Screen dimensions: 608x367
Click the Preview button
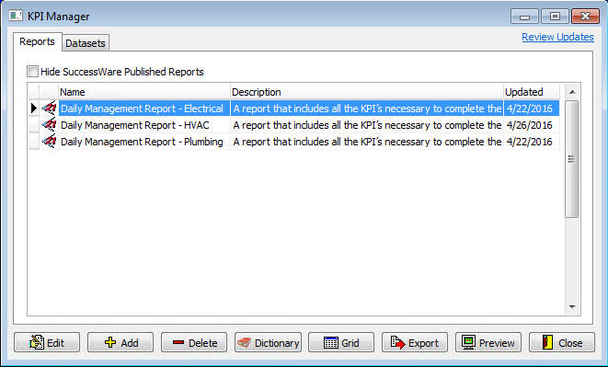488,342
